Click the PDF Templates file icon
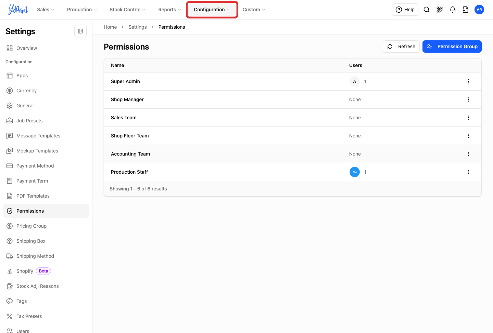Screen dimensions: 493x333 [x=10, y=196]
